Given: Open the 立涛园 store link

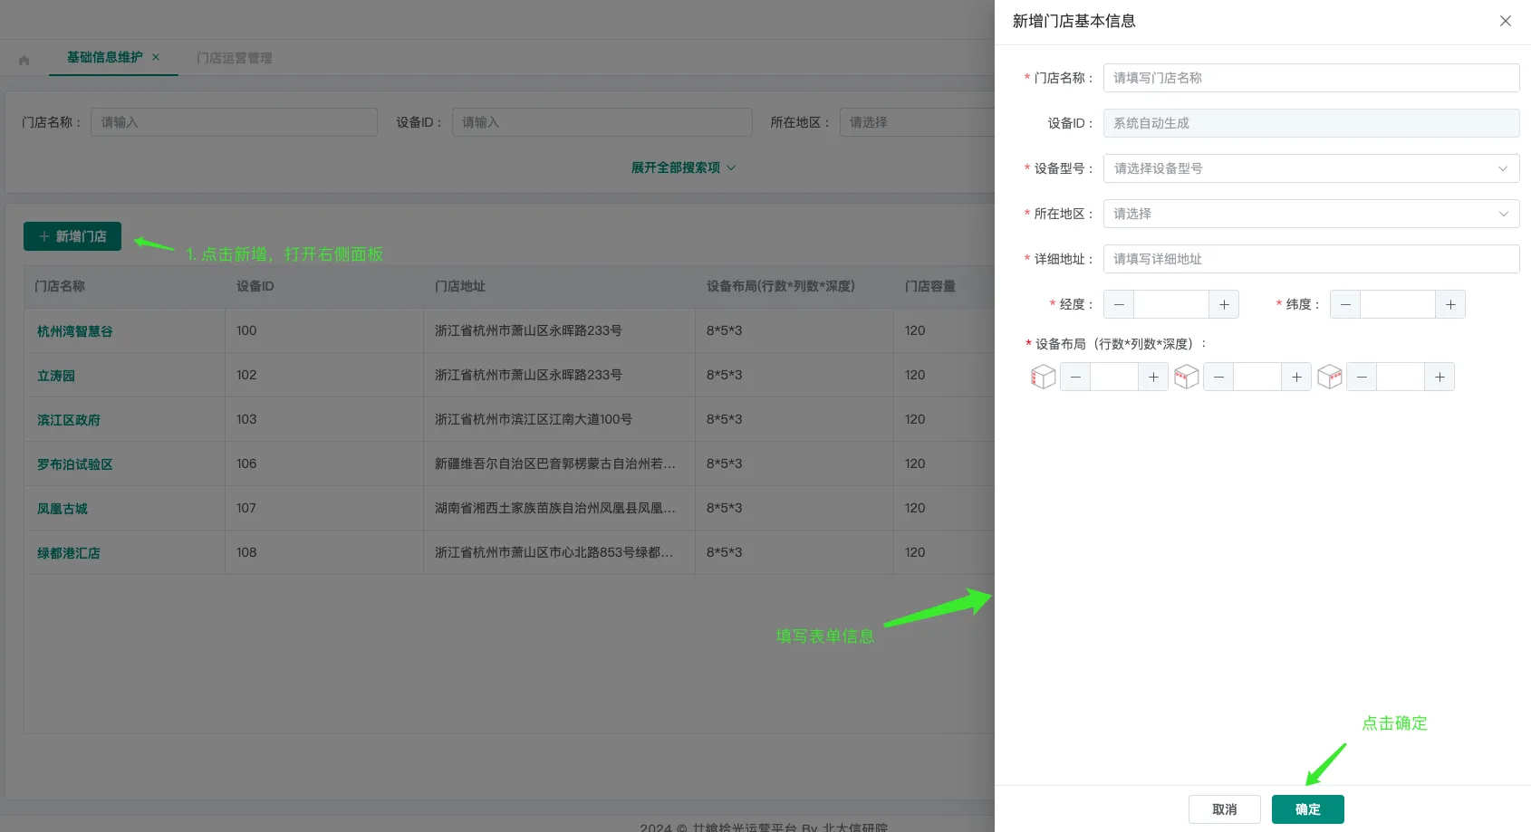Looking at the screenshot, I should click(x=56, y=376).
